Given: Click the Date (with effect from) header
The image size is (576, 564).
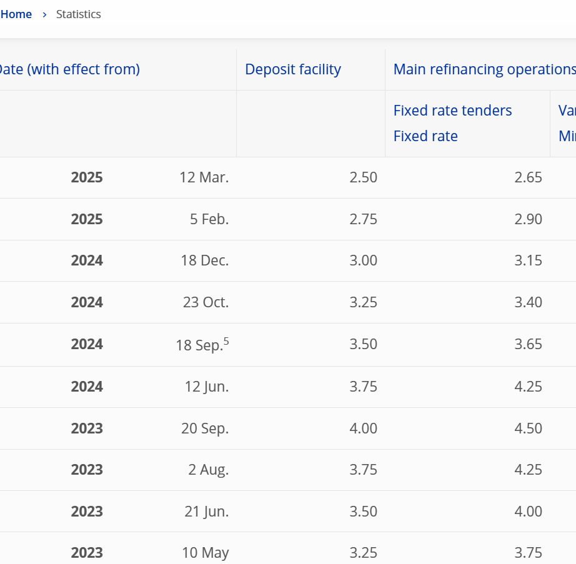Looking at the screenshot, I should [69, 69].
